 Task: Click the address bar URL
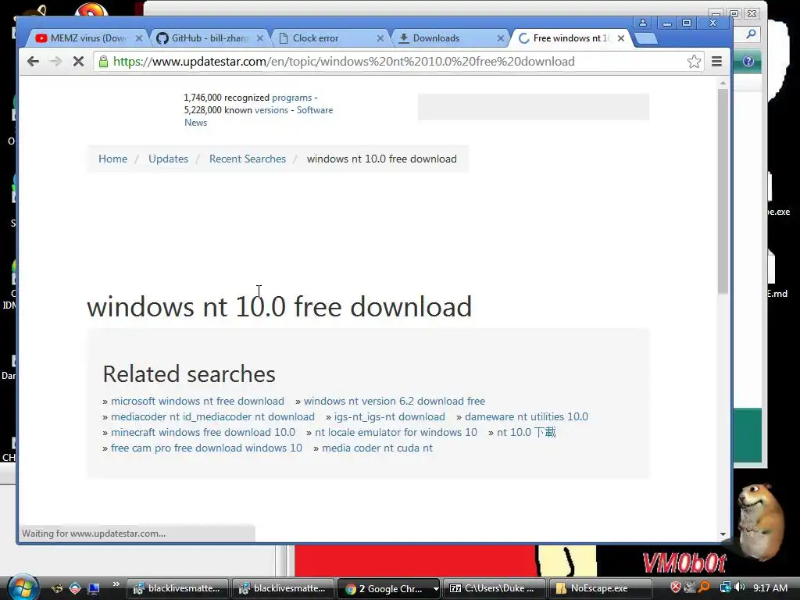click(x=344, y=62)
